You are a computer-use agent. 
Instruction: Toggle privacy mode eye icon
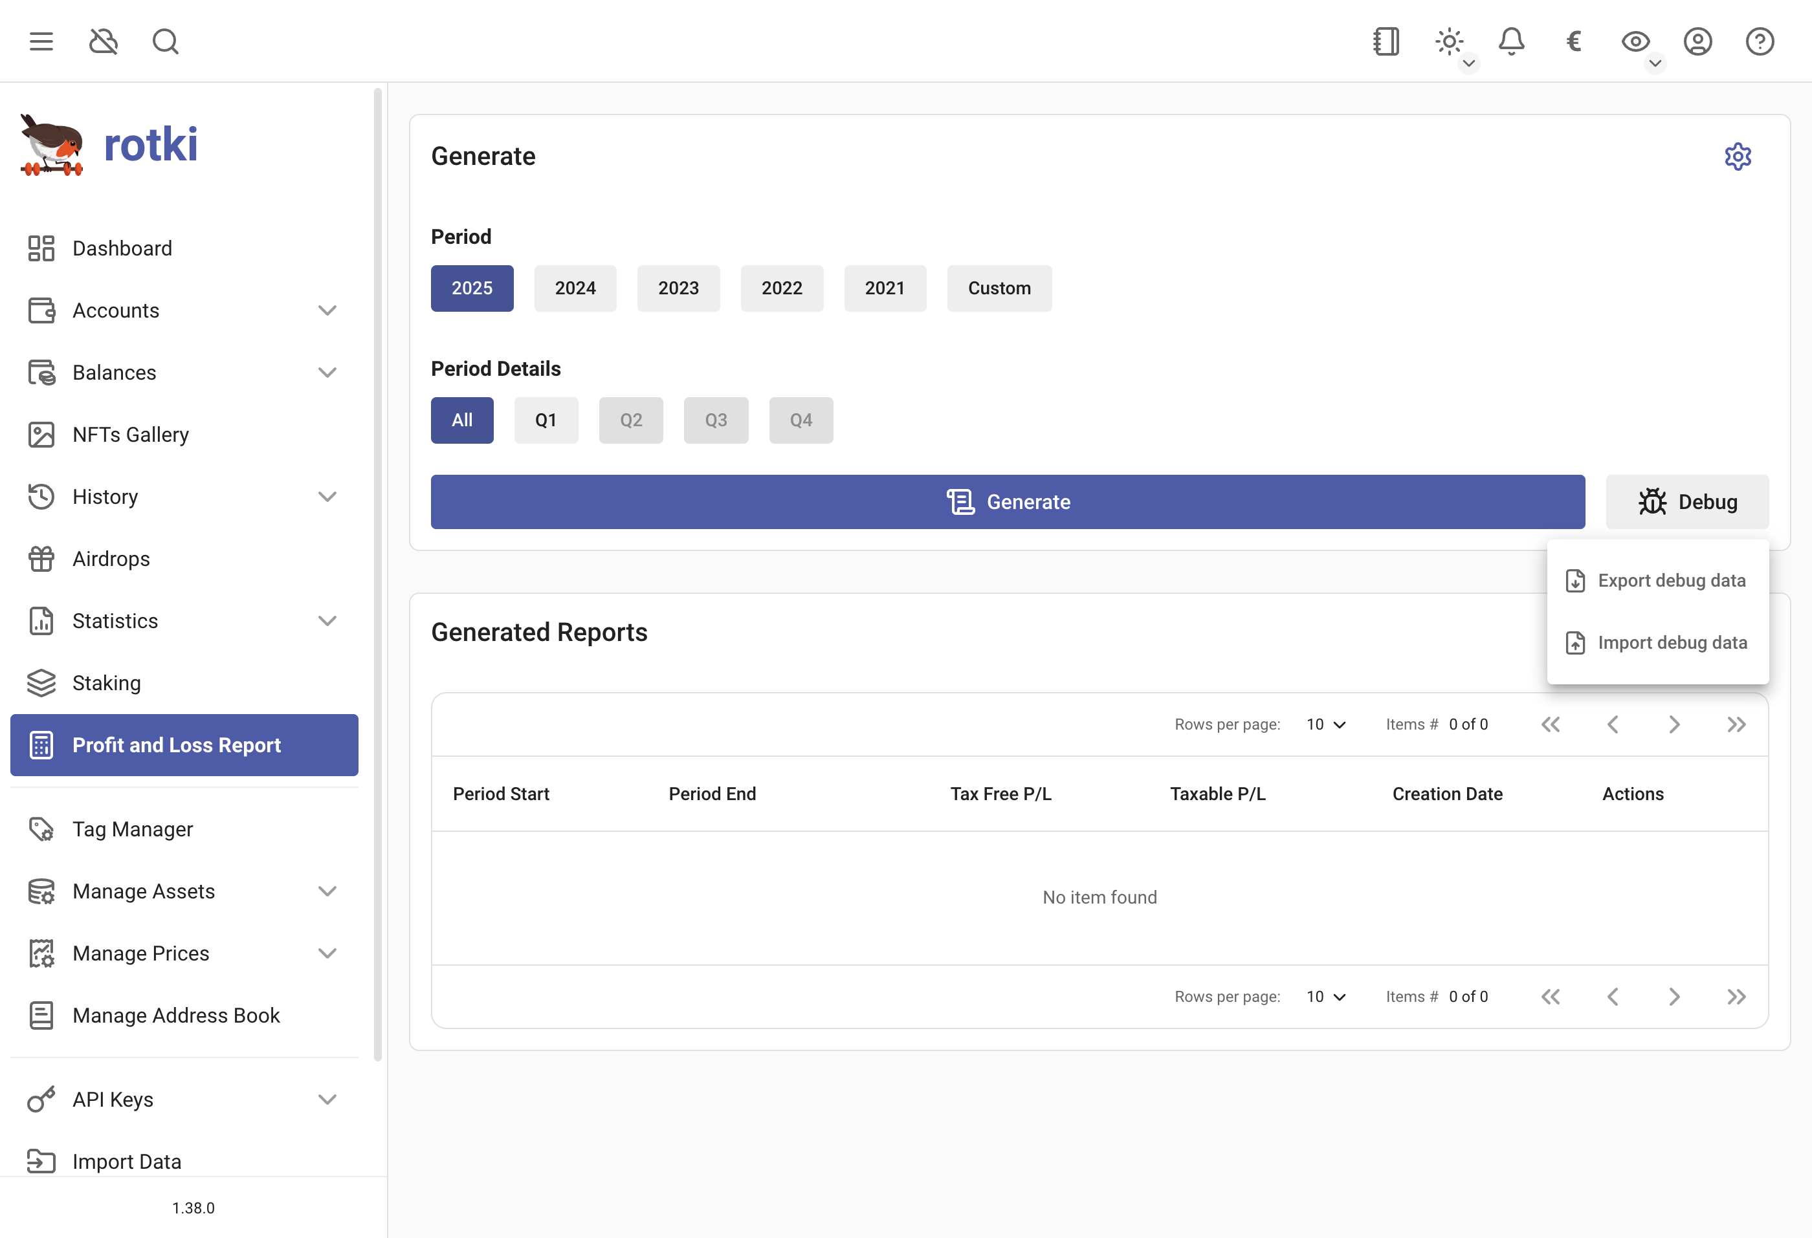pyautogui.click(x=1635, y=41)
